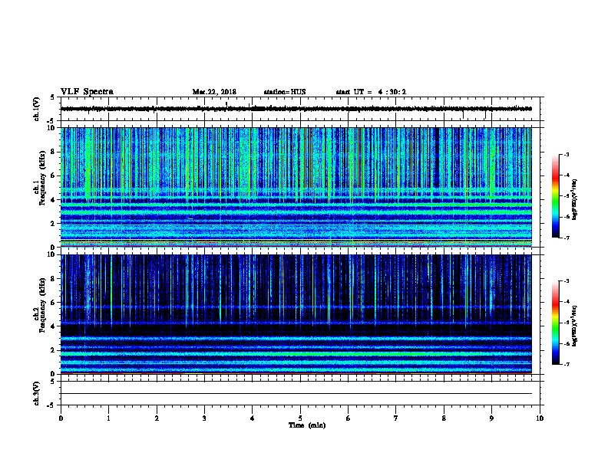Select the ch.2 "Frequency (kHz)" axis label
608x469 pixels.
click(x=42, y=305)
